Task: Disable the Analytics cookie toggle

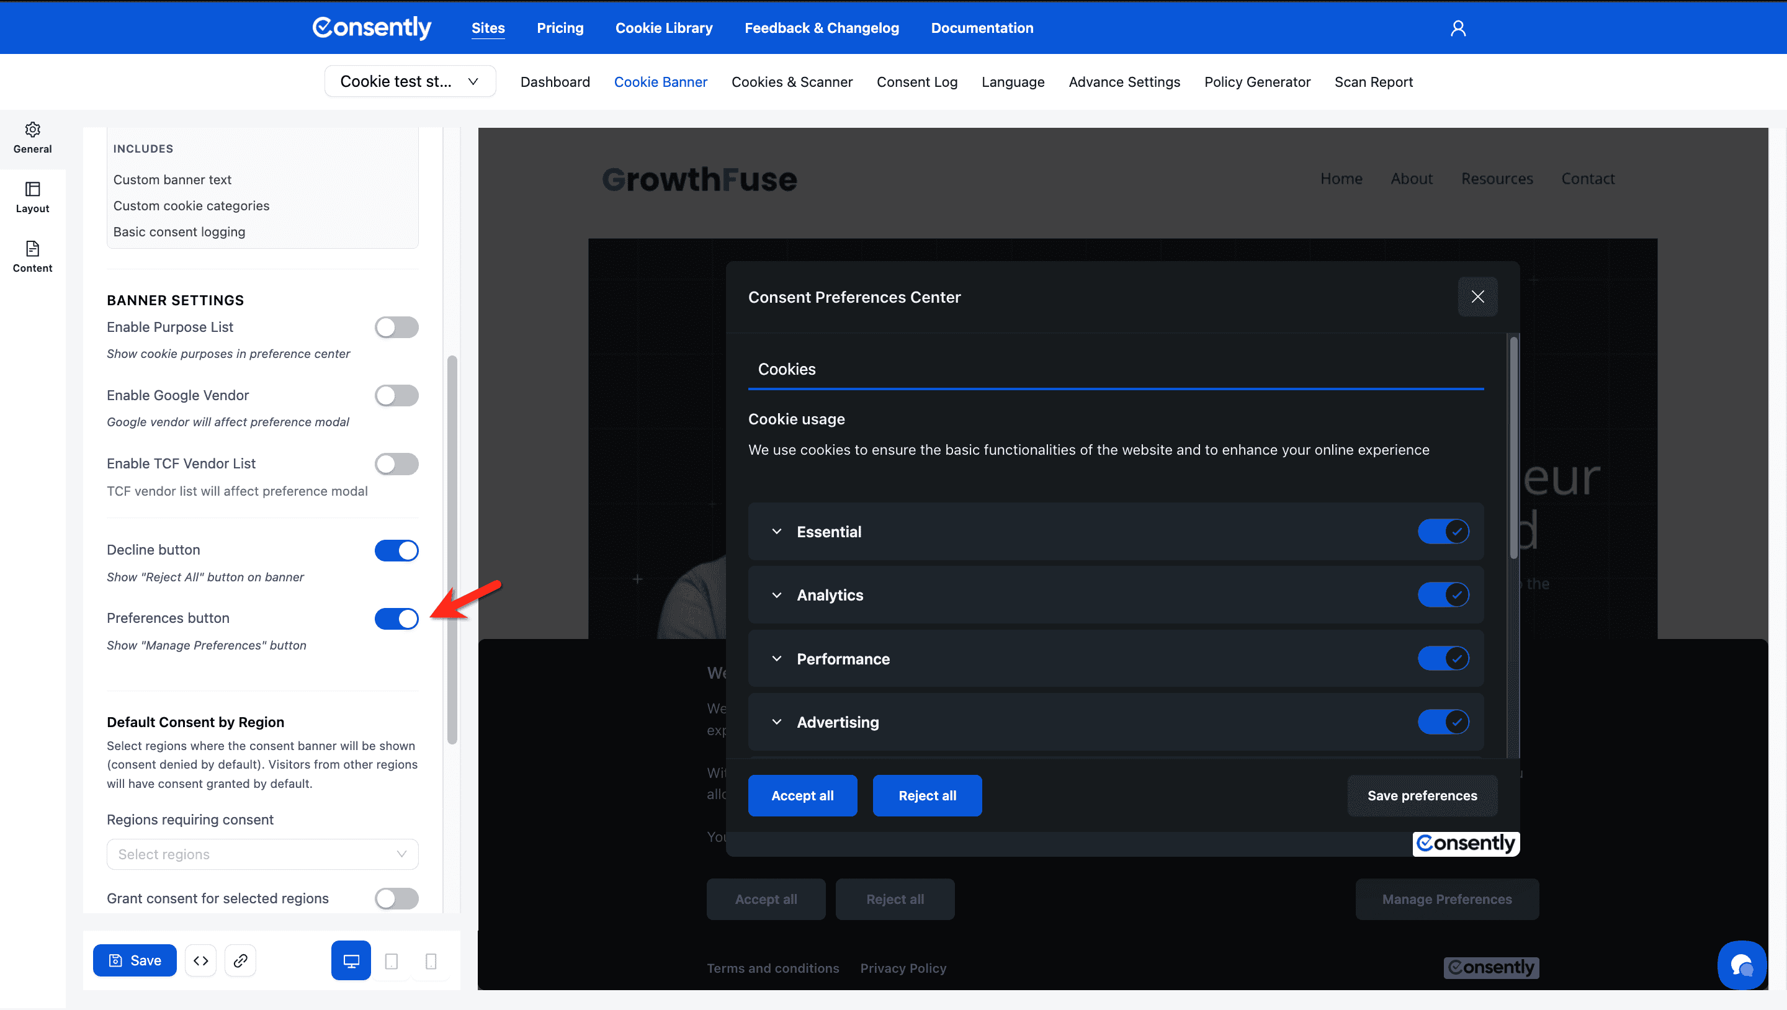Action: click(x=1443, y=594)
